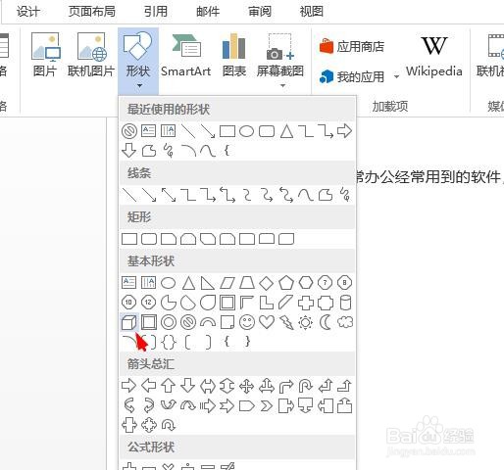The width and height of the screenshot is (504, 470).
Task: Choose the left arrow in 箭头总汇
Action: coord(149,386)
